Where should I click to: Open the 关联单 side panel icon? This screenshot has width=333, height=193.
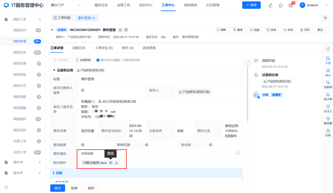tap(328, 85)
